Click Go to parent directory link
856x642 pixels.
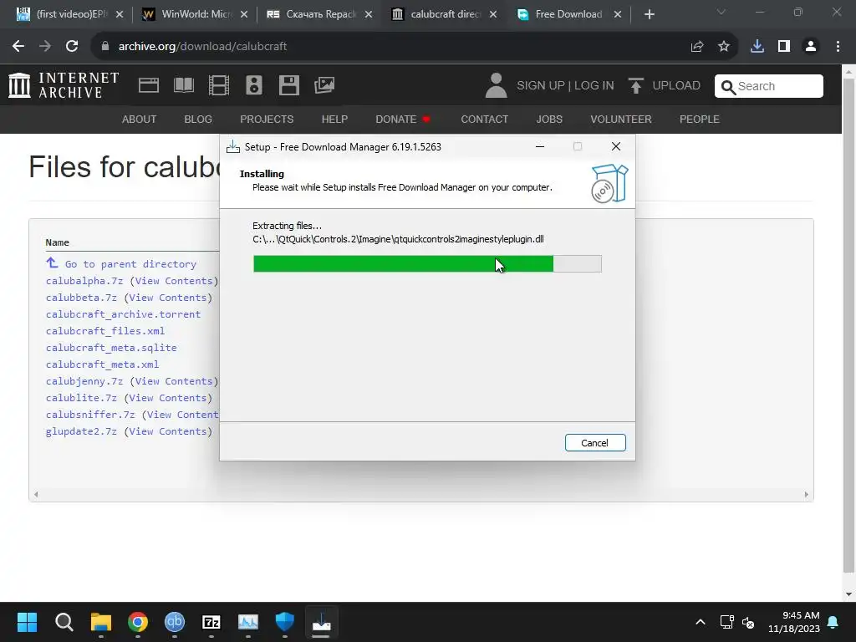coord(130,264)
